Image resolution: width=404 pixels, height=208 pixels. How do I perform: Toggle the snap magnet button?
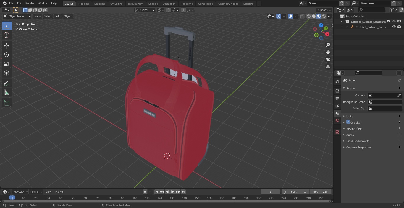coord(169,10)
